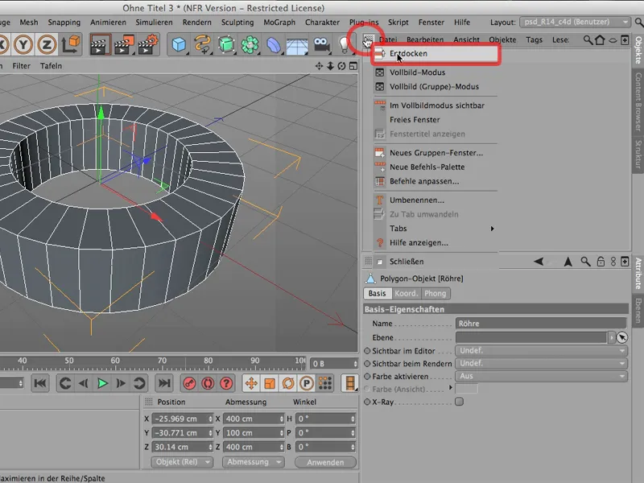Click the Attribute Manager search magnifier
Screen dimensions: 644x483
click(x=585, y=261)
